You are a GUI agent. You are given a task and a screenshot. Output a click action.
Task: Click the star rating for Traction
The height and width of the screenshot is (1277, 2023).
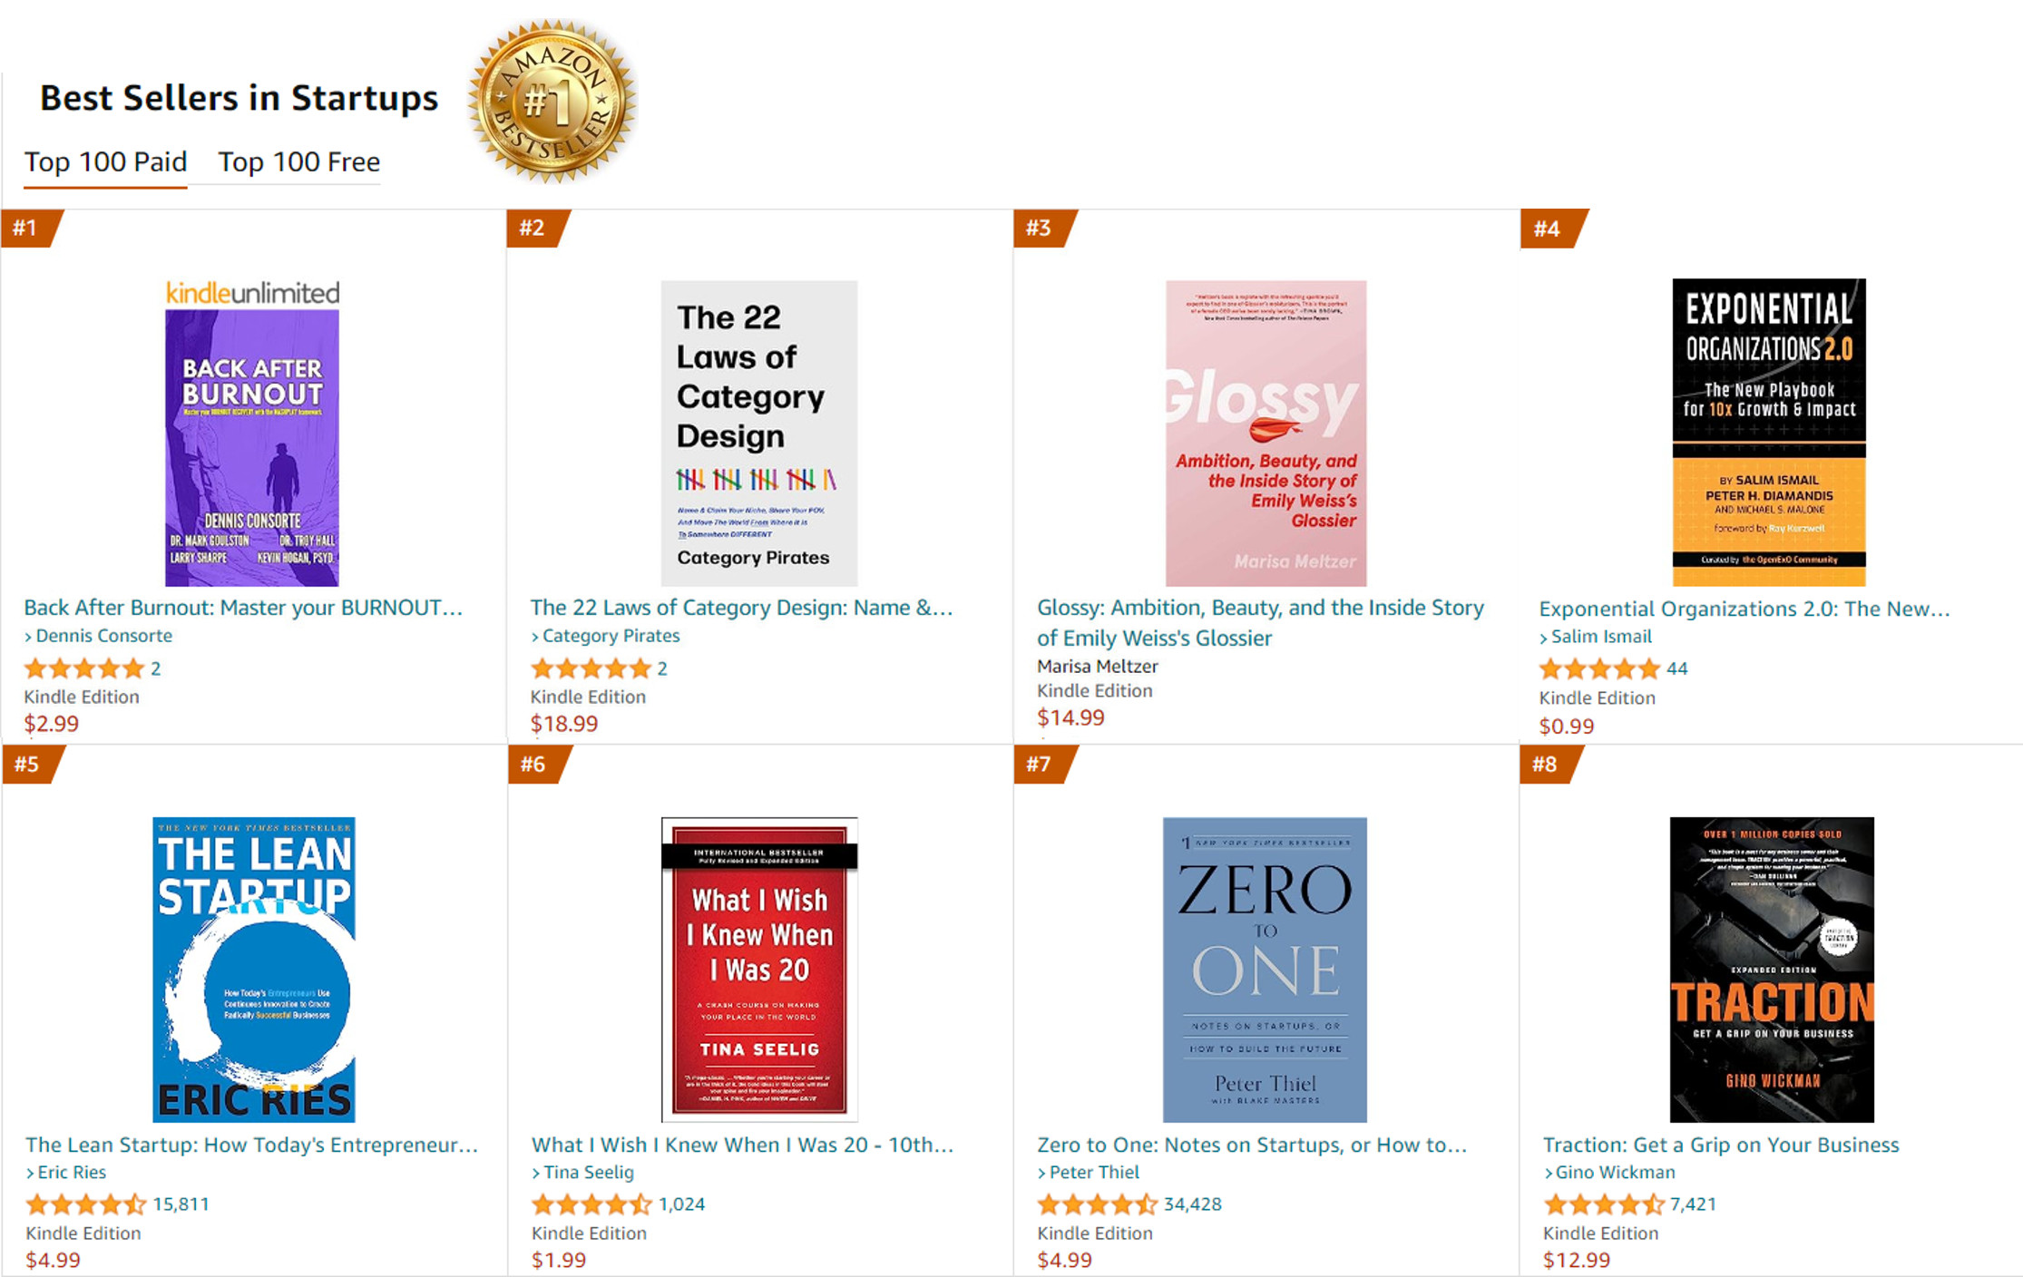(x=1603, y=1204)
